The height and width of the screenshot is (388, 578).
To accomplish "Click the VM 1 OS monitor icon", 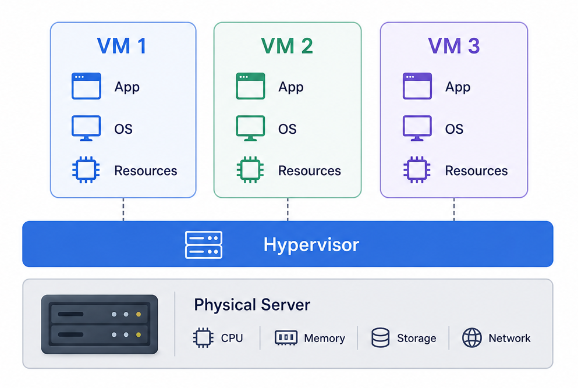I will pos(86,128).
